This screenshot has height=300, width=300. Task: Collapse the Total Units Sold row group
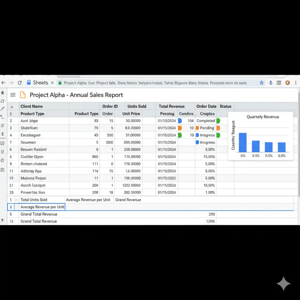(x=16, y=199)
